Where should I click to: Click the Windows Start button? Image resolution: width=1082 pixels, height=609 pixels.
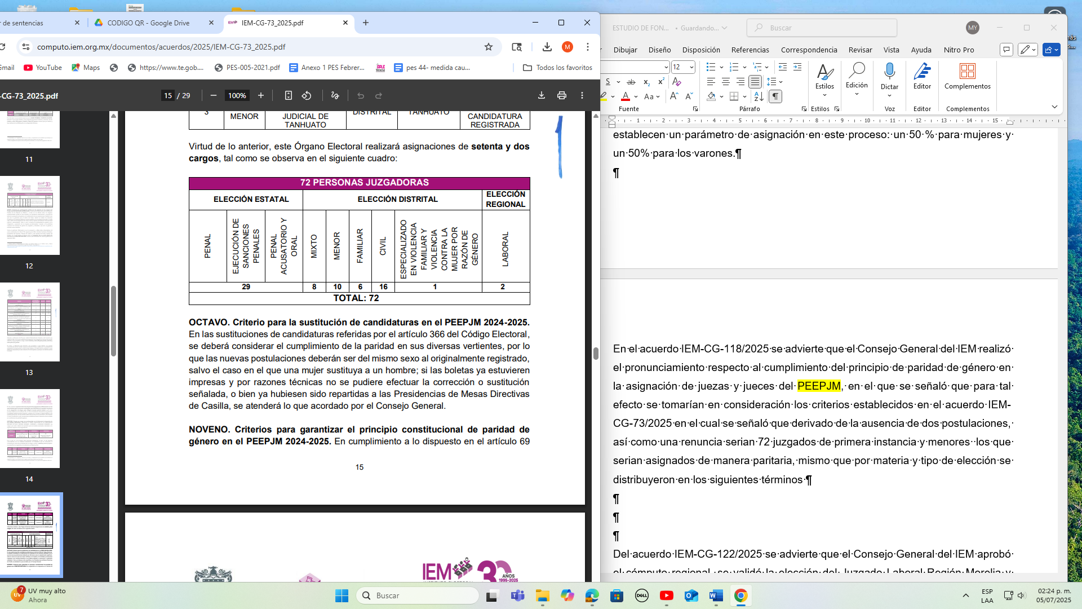342,595
